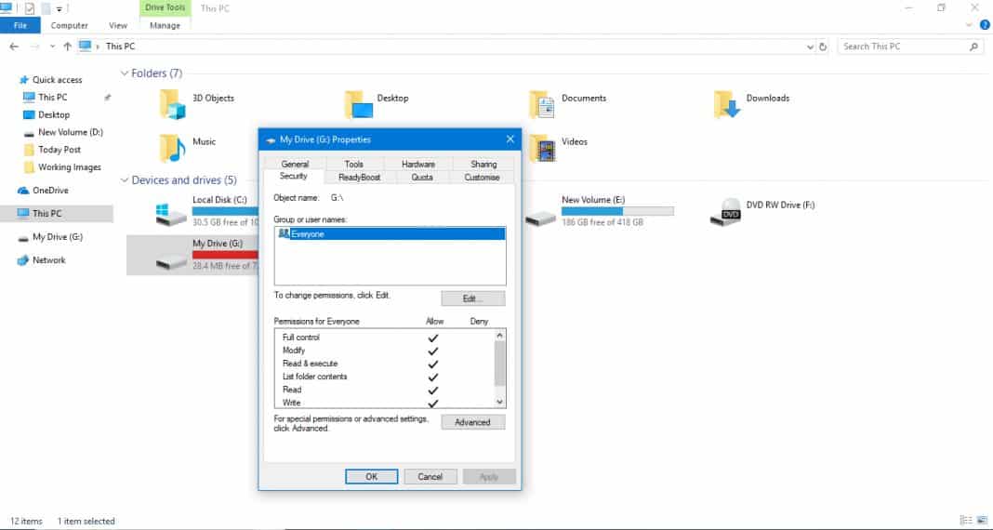
Task: Open This PC pinned under Quick access
Action: (52, 97)
